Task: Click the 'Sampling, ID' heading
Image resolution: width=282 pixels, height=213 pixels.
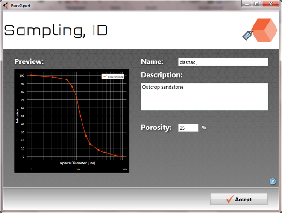Action: click(56, 30)
